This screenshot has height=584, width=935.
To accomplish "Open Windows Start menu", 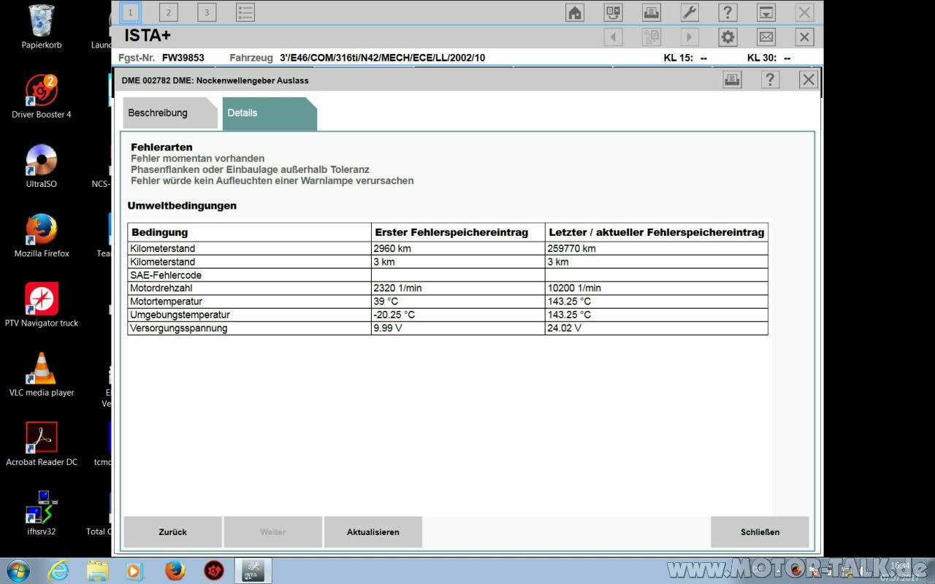I will [18, 569].
